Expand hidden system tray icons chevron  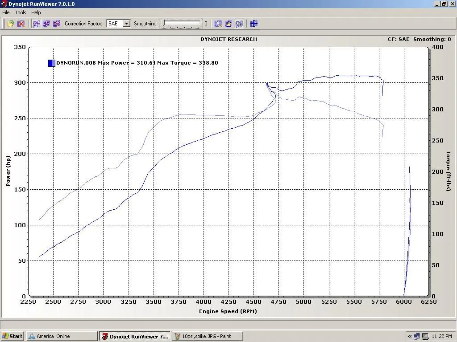tap(410, 337)
